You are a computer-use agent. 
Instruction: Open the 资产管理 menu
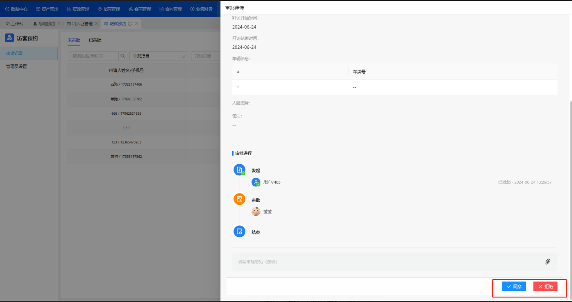click(x=47, y=9)
